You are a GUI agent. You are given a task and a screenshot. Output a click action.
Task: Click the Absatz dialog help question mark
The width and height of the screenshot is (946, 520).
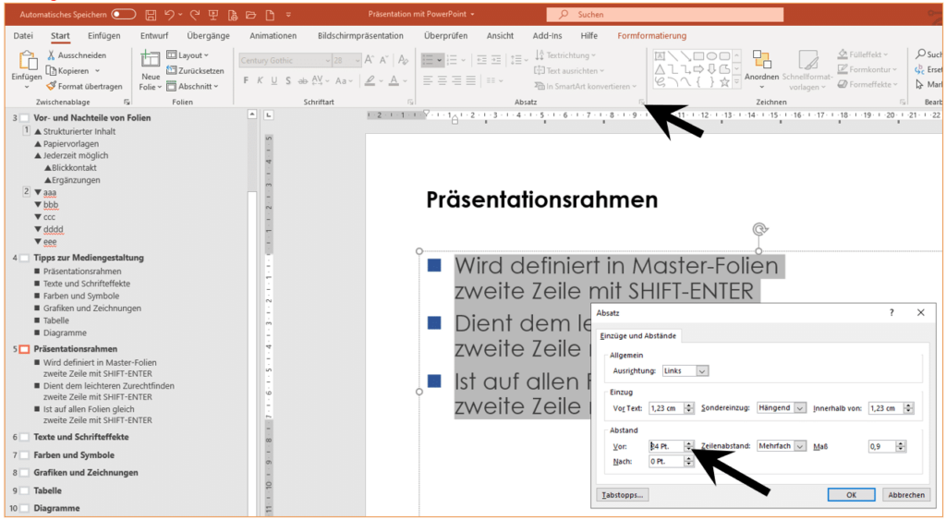pyautogui.click(x=891, y=312)
